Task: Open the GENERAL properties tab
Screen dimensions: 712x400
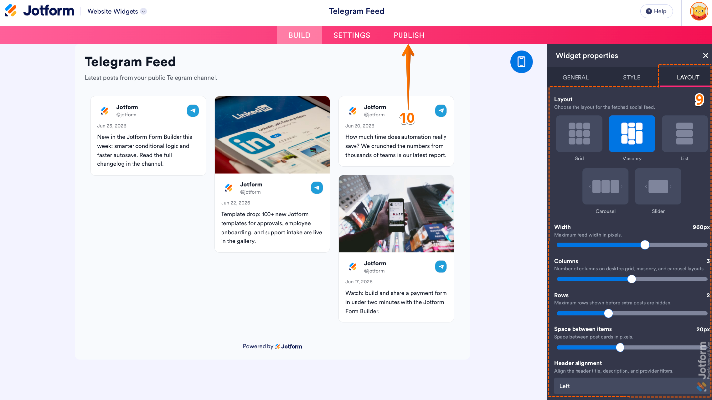Action: coord(576,77)
